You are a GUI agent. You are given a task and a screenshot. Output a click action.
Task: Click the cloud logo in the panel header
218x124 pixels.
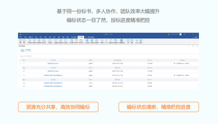[22, 50]
